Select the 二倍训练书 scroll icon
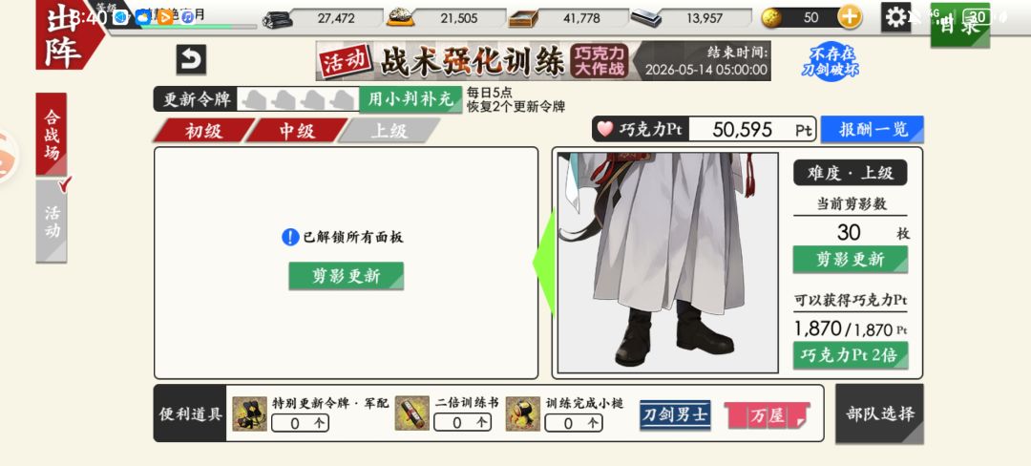Screen dimensions: 1031x466 point(412,414)
